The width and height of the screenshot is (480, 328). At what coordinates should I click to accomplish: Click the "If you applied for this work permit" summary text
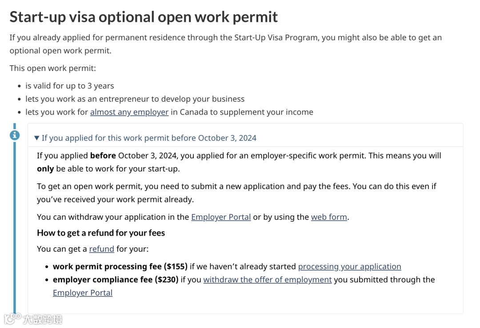149,138
